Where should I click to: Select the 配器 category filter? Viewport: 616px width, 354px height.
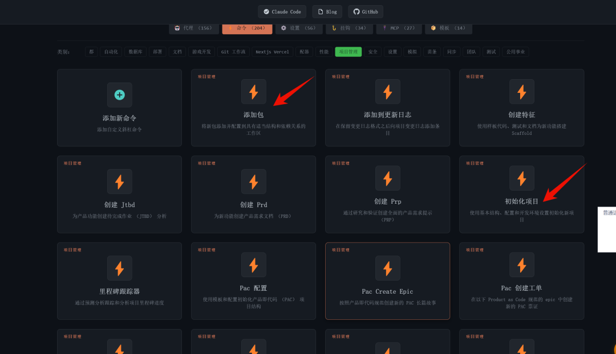[304, 52]
